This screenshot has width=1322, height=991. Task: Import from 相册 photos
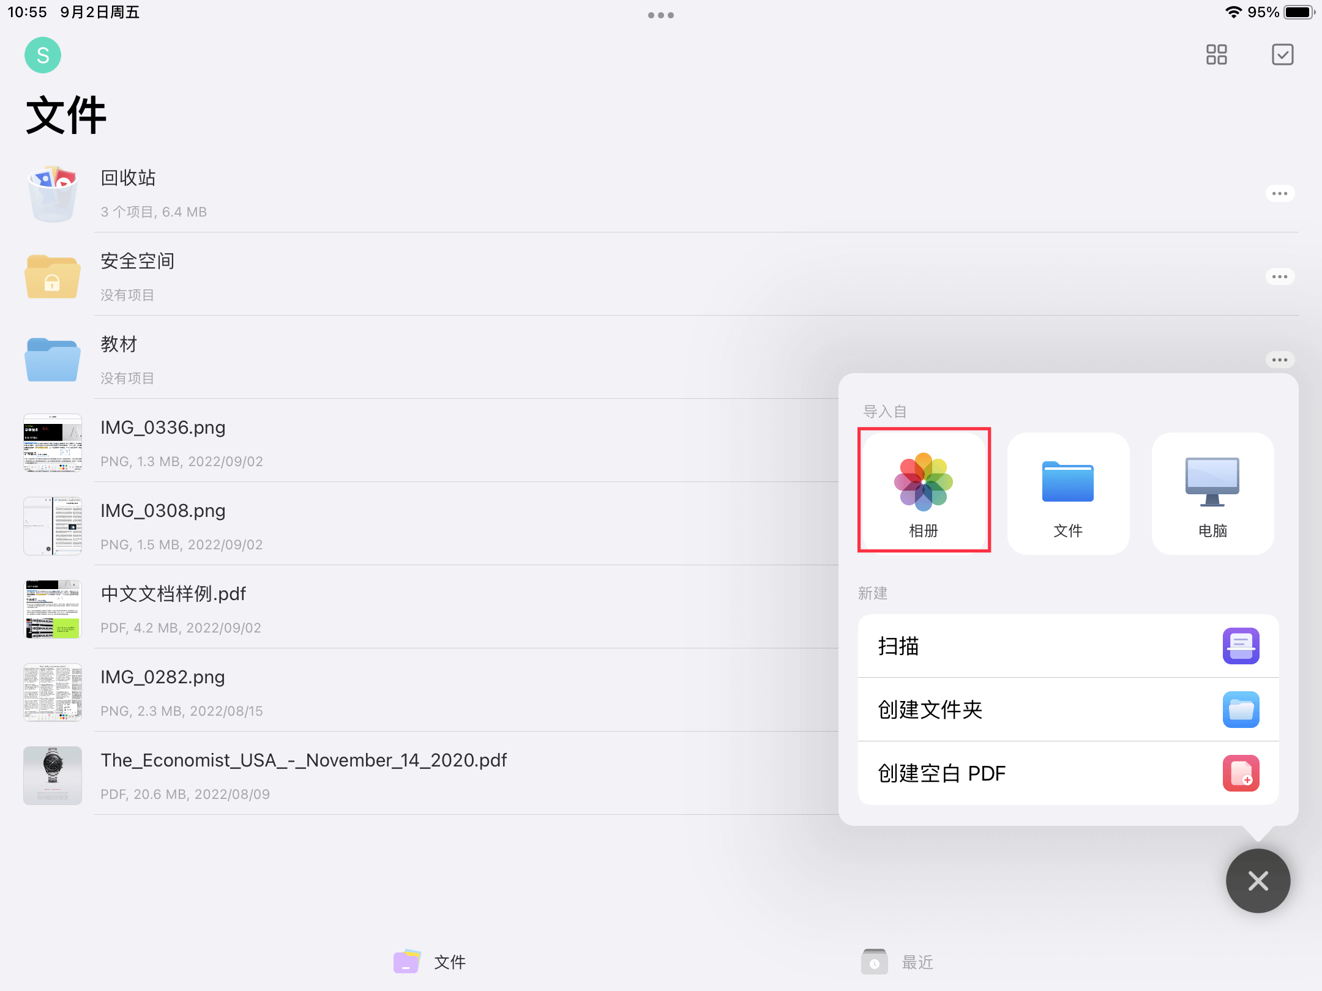point(924,493)
